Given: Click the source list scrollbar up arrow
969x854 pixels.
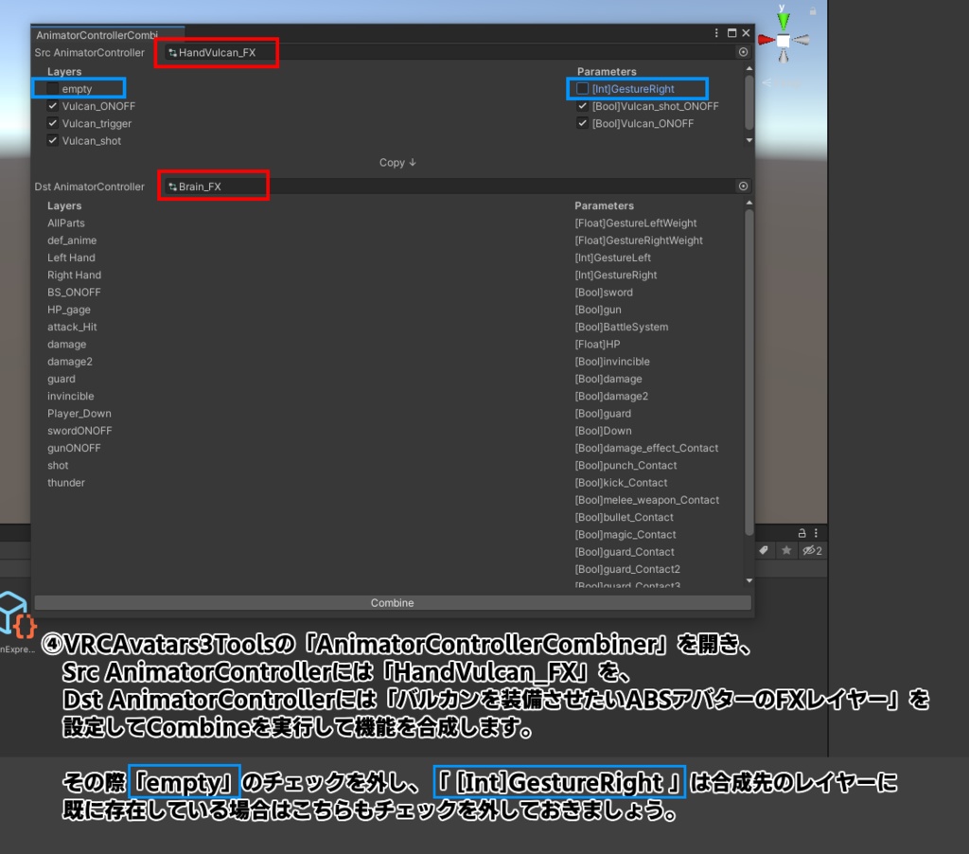Looking at the screenshot, I should tap(749, 69).
